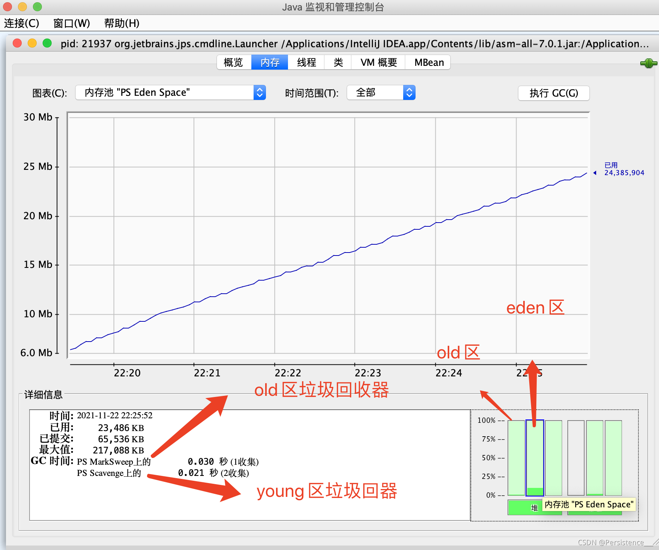Minimize the pid 21937 inner window (yellow button)

click(32, 43)
